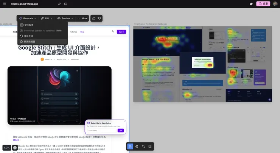Image resolution: width=280 pixels, height=153 pixels.
Task: Click the thumbs up feedback icon
Action: point(94,18)
